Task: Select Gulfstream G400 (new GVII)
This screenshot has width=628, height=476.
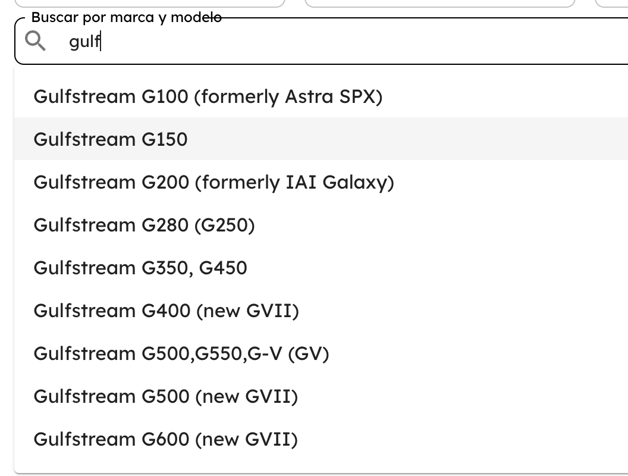Action: (167, 311)
